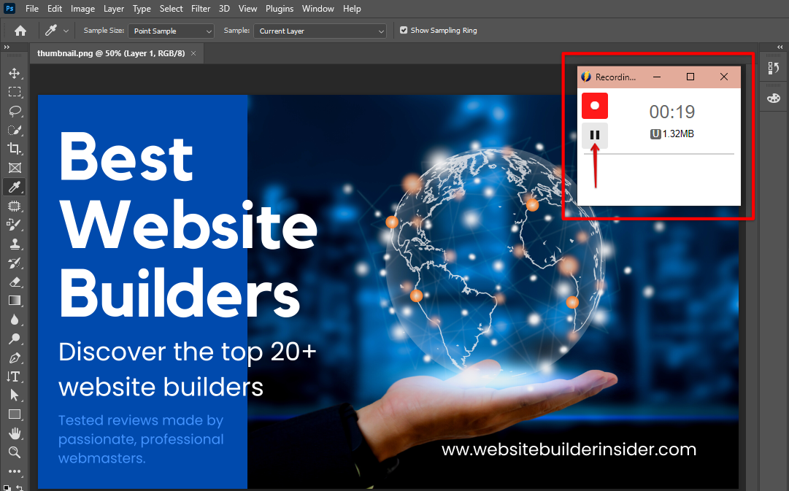The image size is (789, 491).
Task: Click the 'Discover the top 20+' text on canvas
Action: pos(187,352)
